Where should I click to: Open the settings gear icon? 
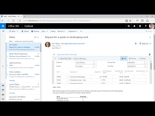tap(140, 26)
